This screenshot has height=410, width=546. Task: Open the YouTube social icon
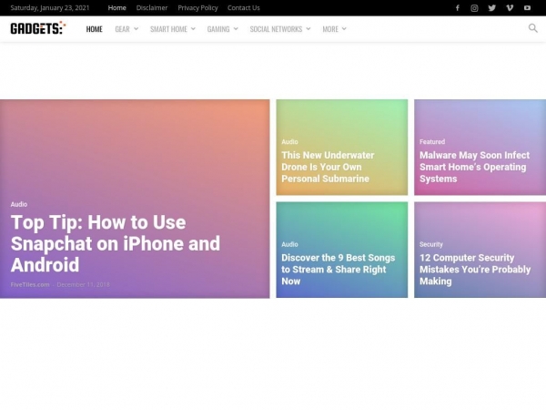click(527, 8)
